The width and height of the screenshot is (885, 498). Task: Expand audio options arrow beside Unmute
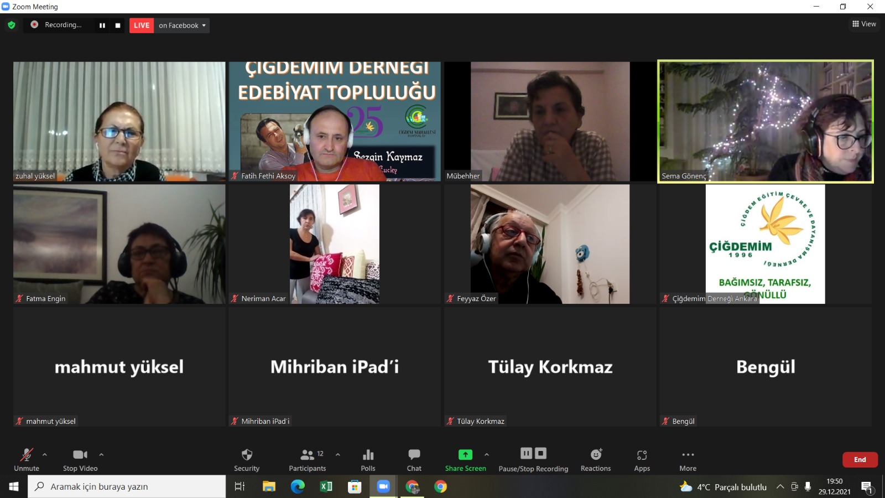45,455
